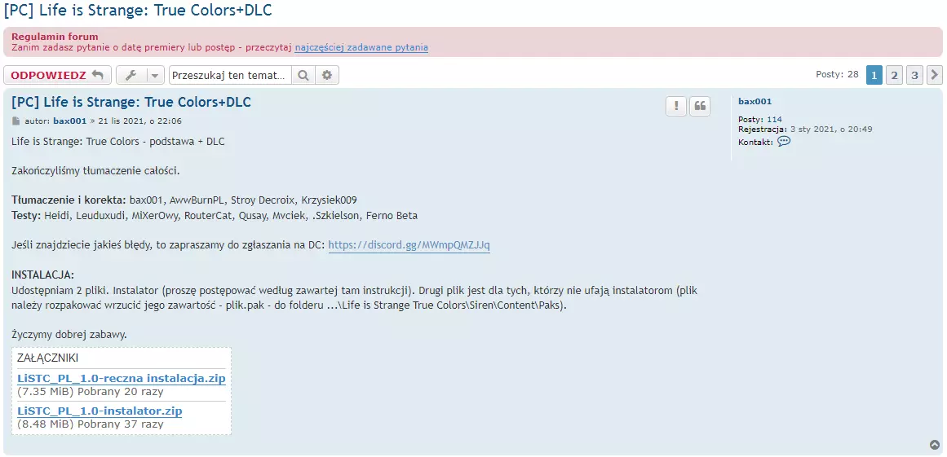Click 'Zakończyliśmy tłumaczenie całości.' text

[95, 170]
